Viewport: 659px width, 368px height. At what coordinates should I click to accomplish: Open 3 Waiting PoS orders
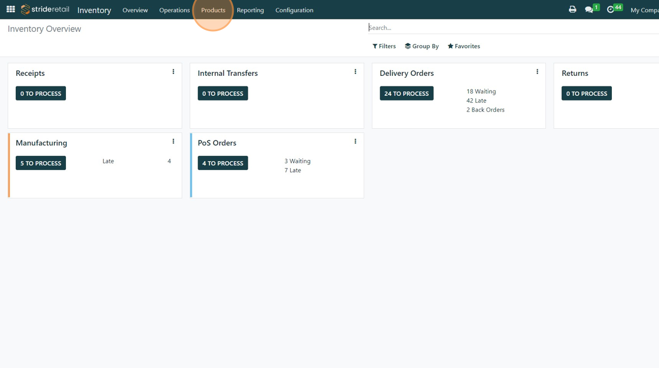(298, 161)
